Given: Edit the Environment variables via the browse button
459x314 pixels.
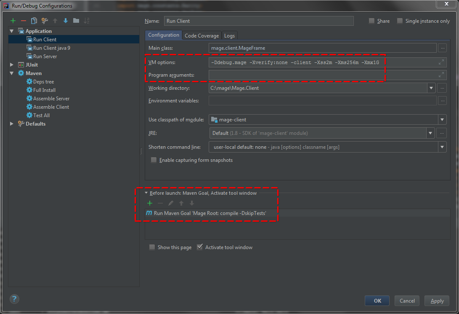Looking at the screenshot, I should click(443, 101).
